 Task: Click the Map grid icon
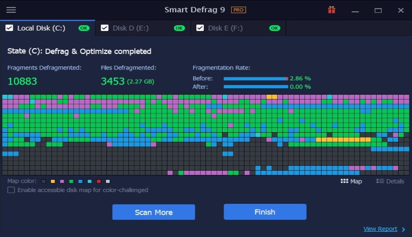click(x=344, y=181)
